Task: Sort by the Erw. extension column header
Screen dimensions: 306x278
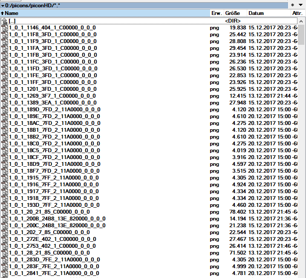Action: tap(216, 13)
